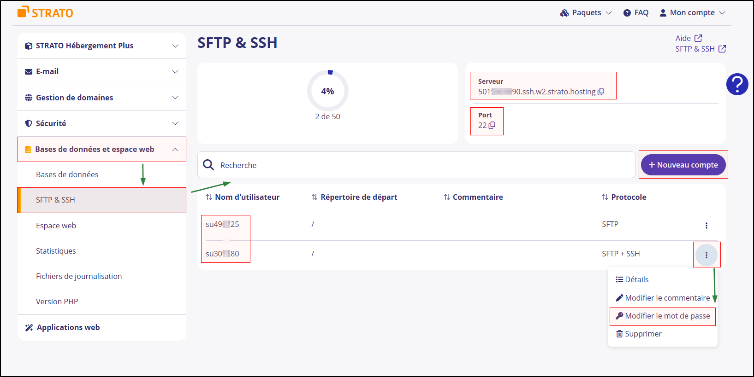Click the blue question mark help icon
Viewport: 754px width, 377px height.
click(x=737, y=84)
